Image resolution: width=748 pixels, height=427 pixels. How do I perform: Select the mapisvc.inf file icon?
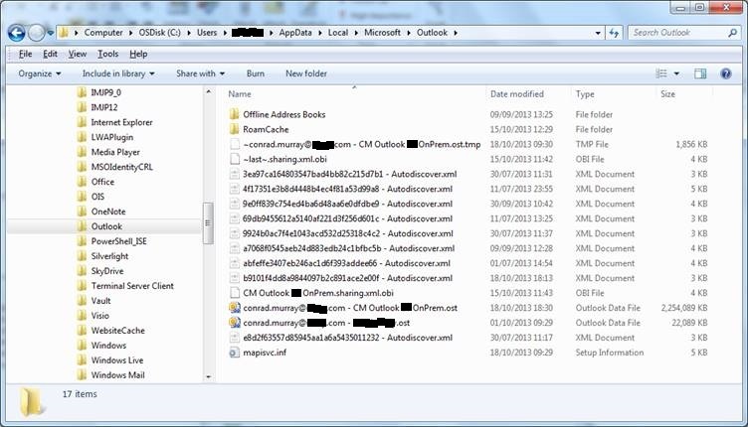[234, 353]
